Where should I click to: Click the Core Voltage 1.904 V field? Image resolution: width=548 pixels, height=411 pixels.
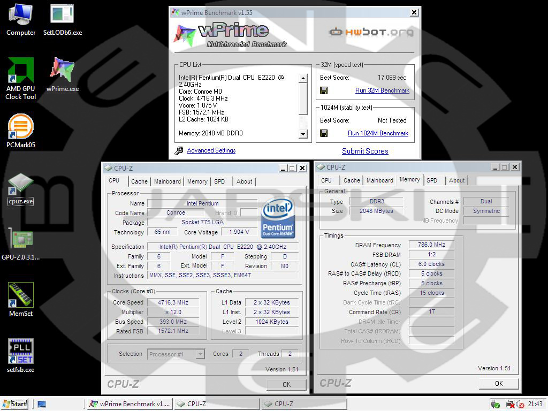pos(239,232)
